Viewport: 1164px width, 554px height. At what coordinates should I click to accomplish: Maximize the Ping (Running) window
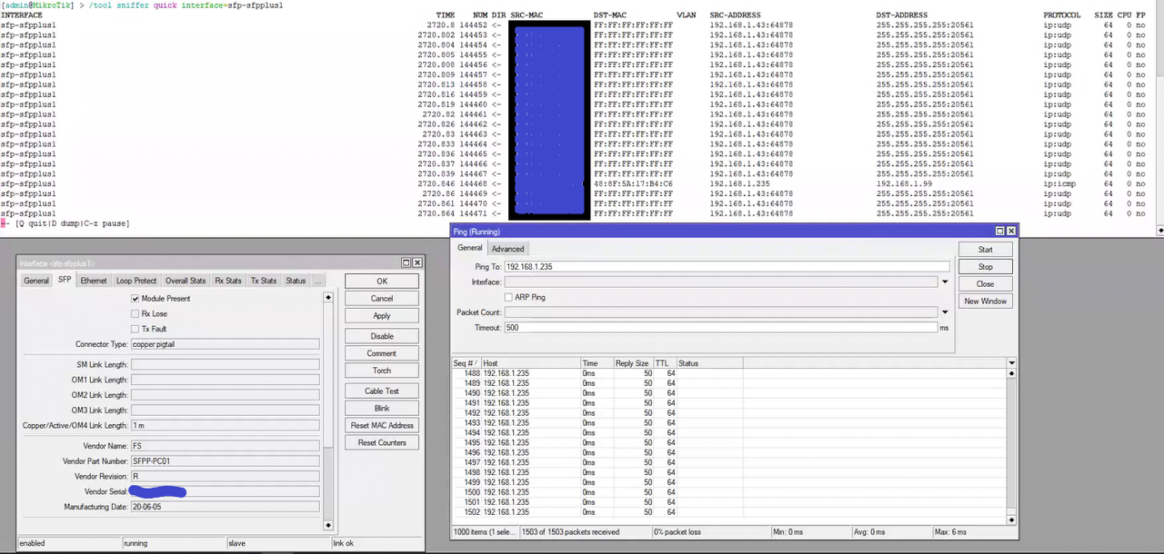[1000, 232]
